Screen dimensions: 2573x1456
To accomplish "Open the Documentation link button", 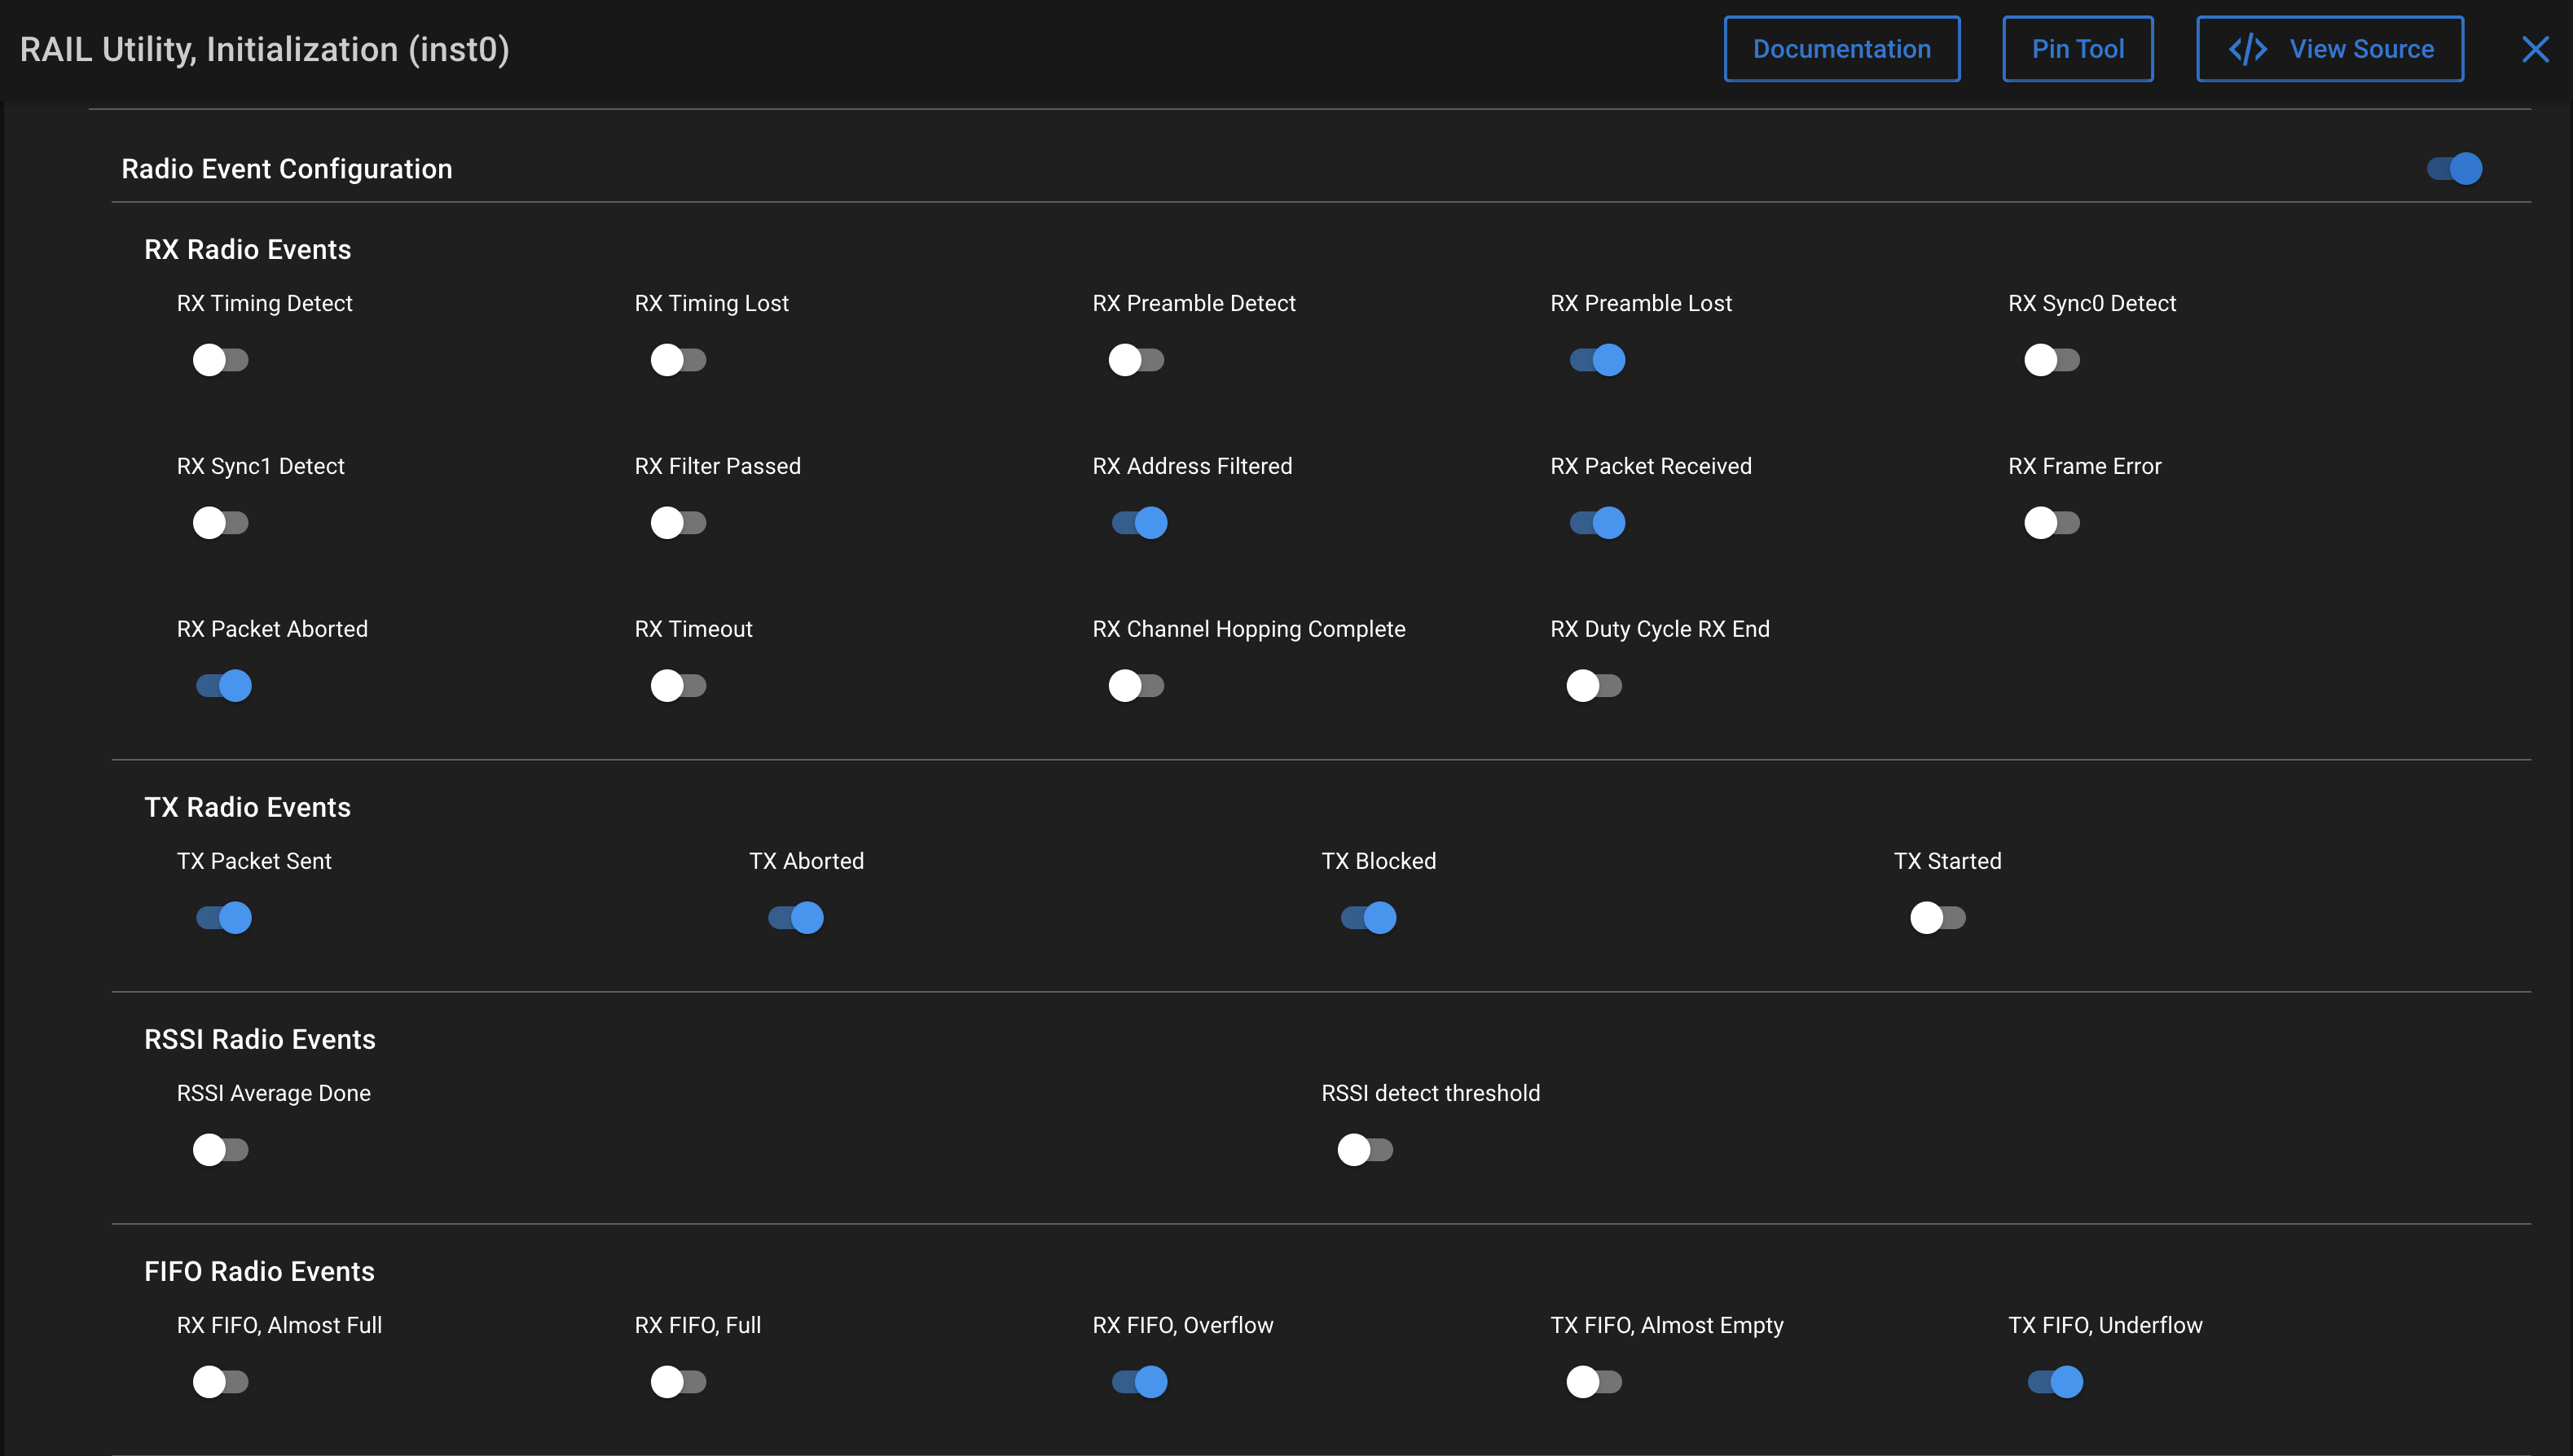I will pyautogui.click(x=1841, y=49).
